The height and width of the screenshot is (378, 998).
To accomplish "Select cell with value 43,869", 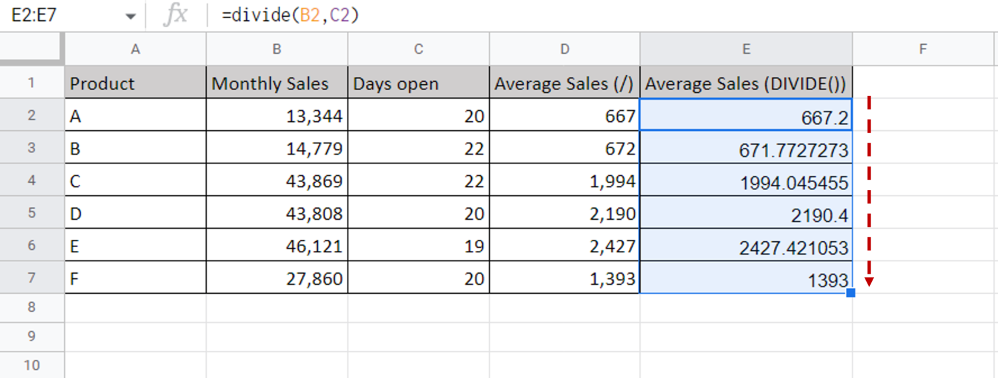I will 277,182.
